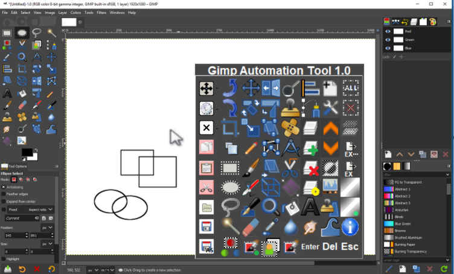This screenshot has height=274, width=454.
Task: Pick the Fuzzy Select wand in the left toolbox
Action: click(x=51, y=33)
